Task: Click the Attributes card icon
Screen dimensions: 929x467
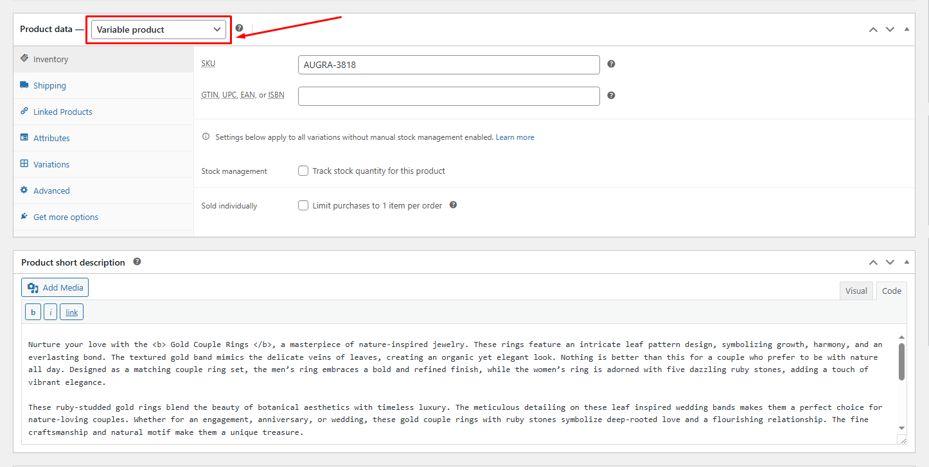Action: tap(24, 137)
